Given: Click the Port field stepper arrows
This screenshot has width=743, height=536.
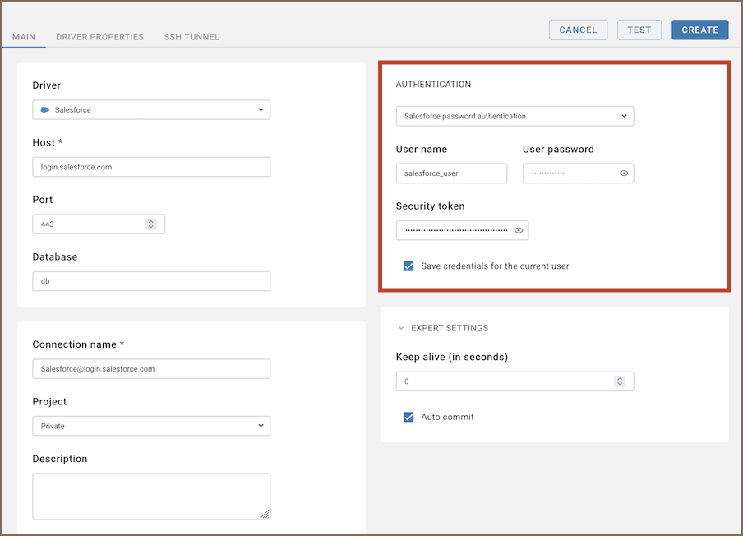Looking at the screenshot, I should coord(150,224).
